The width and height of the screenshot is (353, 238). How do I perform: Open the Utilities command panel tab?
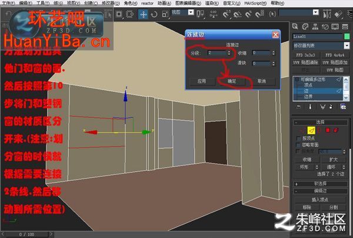(x=345, y=27)
